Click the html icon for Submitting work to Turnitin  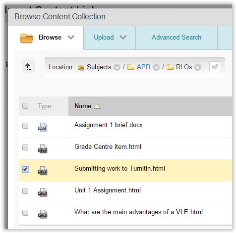pyautogui.click(x=43, y=171)
